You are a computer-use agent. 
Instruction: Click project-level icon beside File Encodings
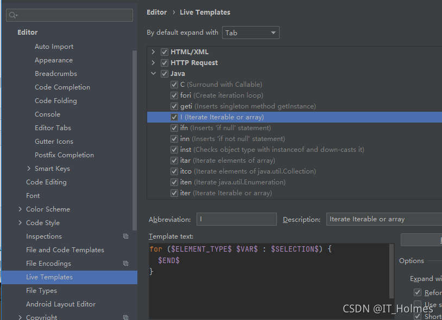pos(126,264)
